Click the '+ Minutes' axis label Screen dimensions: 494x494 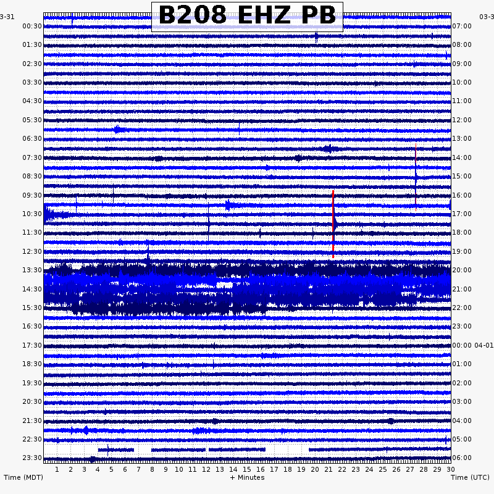click(248, 477)
